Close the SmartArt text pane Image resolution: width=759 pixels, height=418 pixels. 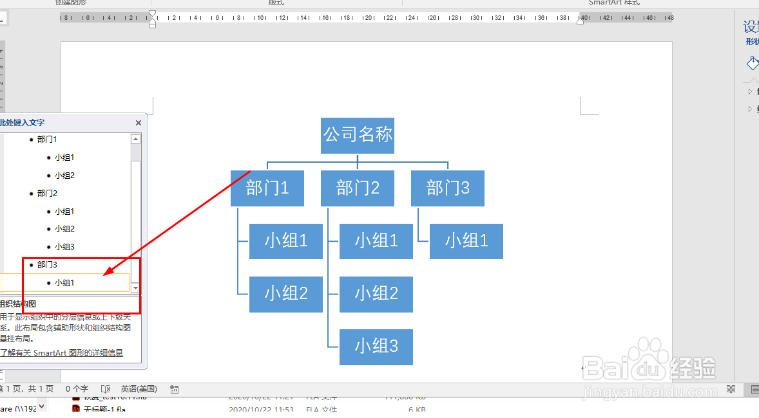139,123
